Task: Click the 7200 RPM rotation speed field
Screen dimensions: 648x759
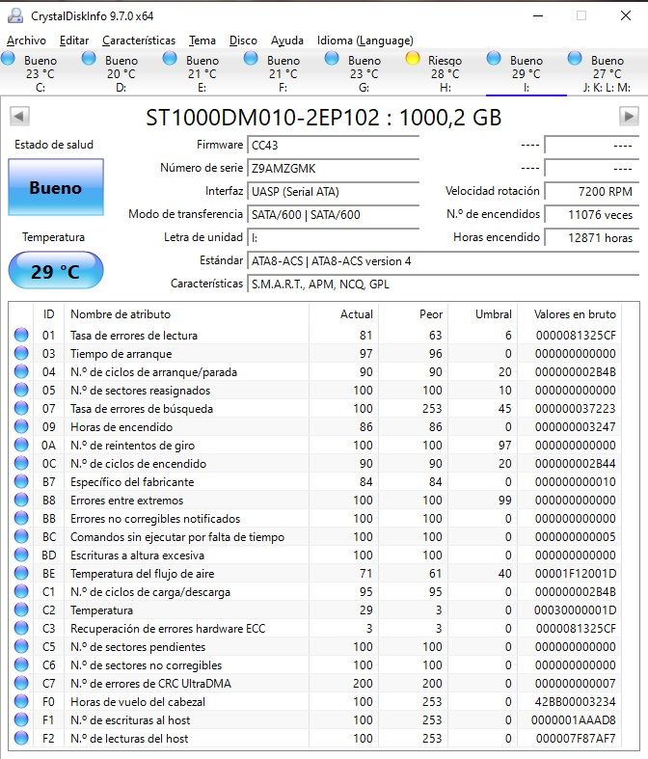Action: pyautogui.click(x=591, y=191)
